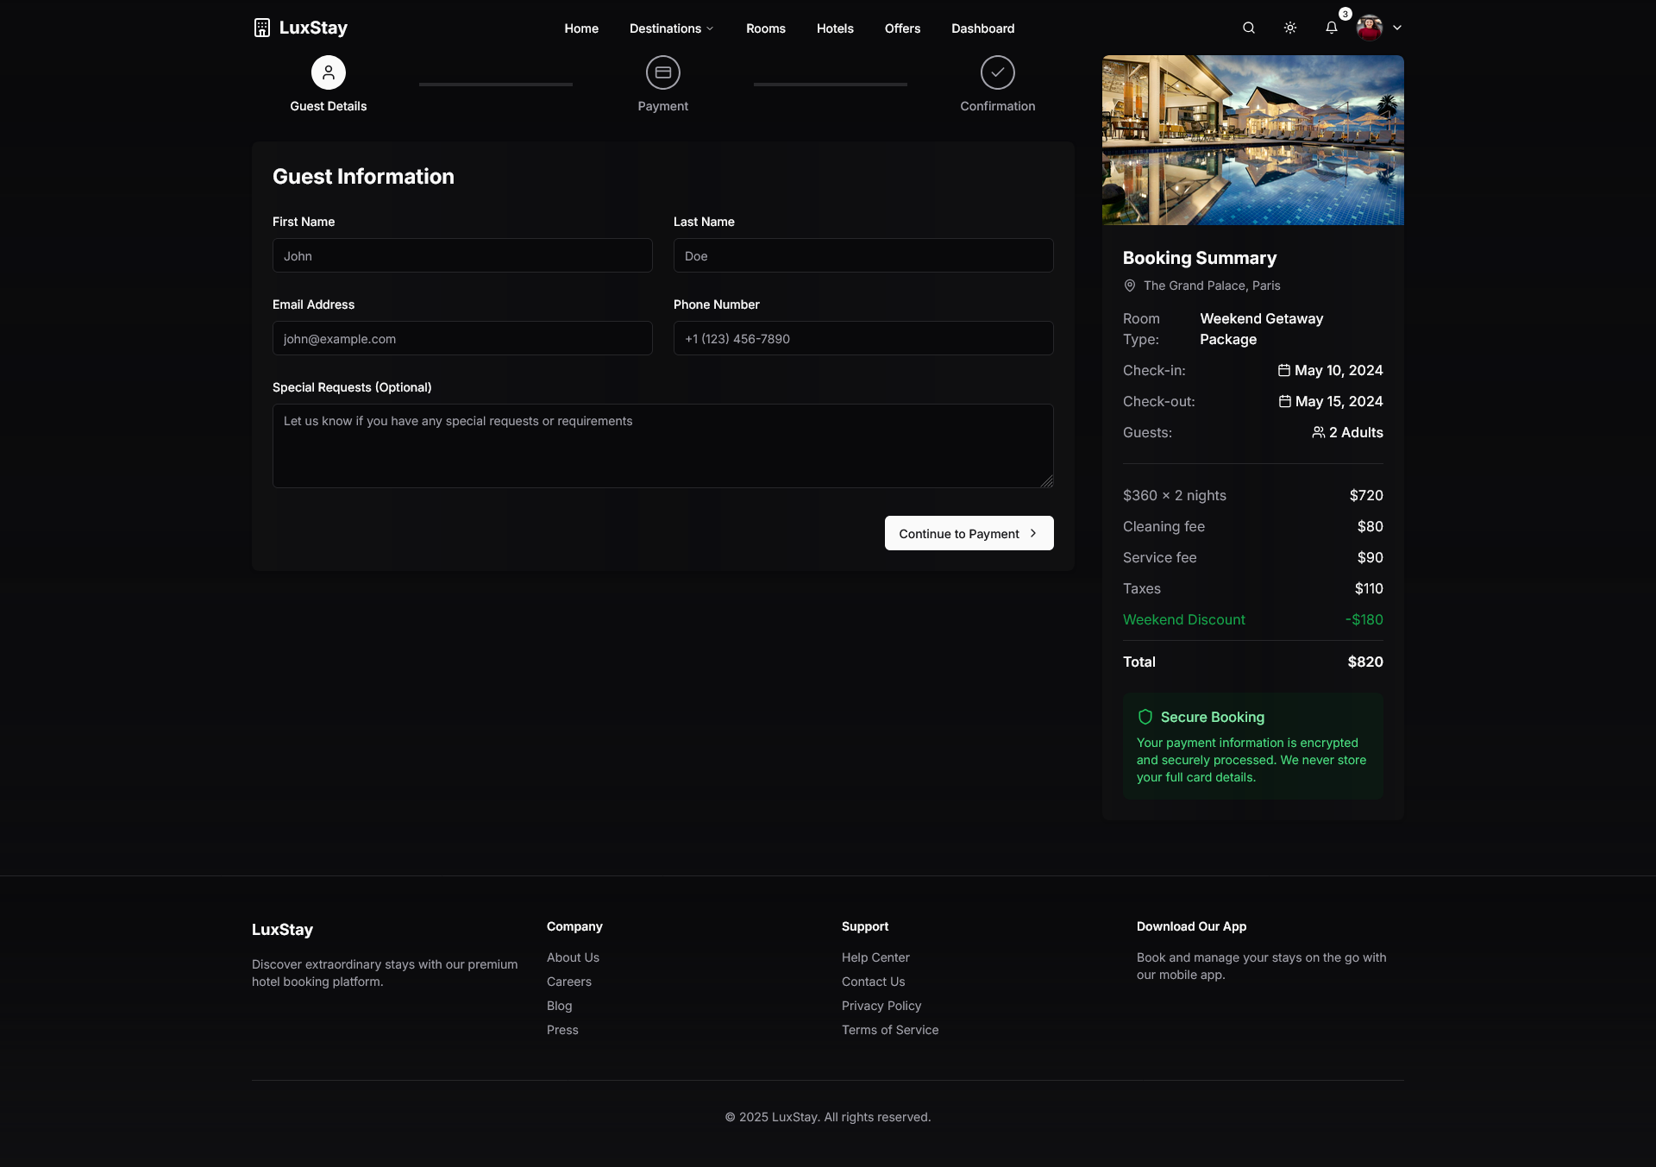Click 'May 10, 2024' check-in date
Screen dimensions: 1656x1167
coord(1339,370)
